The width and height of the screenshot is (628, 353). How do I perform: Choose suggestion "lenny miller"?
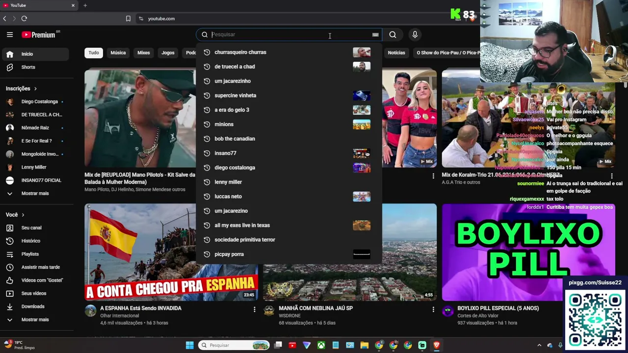tap(288, 182)
